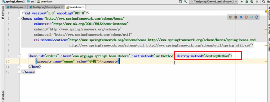Image resolution: width=270 pixels, height=102 pixels.
Task: Open preview in Opera browser icon
Action: 246,17
